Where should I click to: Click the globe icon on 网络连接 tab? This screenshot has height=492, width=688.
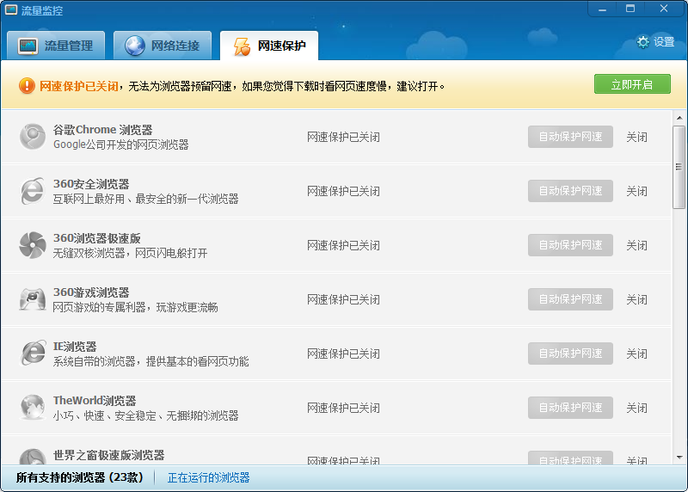pyautogui.click(x=135, y=46)
